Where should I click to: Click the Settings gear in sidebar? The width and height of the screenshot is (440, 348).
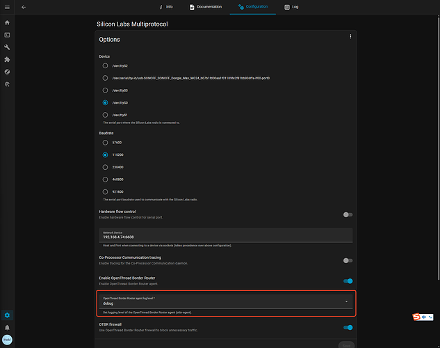(x=7, y=315)
